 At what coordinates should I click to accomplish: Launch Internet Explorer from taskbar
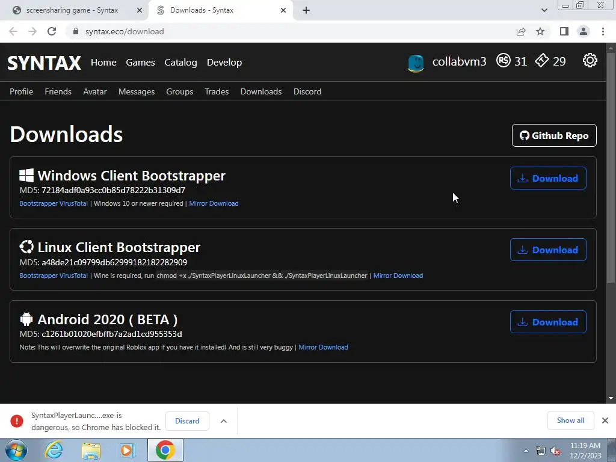[x=54, y=450]
